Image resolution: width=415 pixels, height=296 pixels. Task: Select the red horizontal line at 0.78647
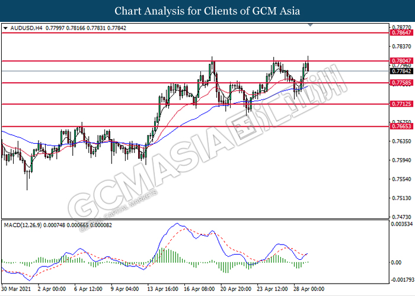click(x=195, y=33)
